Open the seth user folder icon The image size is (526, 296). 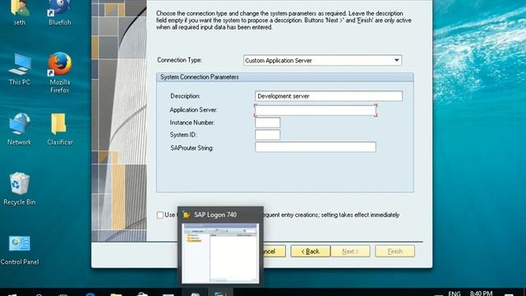(x=20, y=13)
